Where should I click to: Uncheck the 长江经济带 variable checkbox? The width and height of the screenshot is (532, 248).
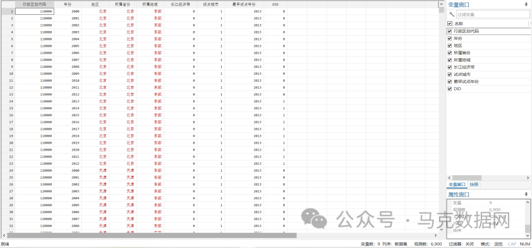(x=450, y=67)
